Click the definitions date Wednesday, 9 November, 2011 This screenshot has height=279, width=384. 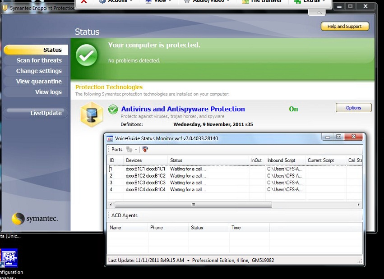pos(213,124)
